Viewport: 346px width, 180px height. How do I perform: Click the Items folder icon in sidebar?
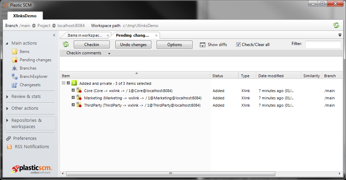point(15,52)
